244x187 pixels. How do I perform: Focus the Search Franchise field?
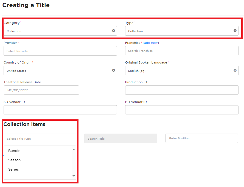point(182,51)
